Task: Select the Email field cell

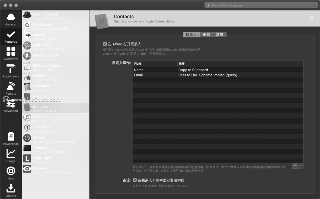Action: click(x=138, y=75)
